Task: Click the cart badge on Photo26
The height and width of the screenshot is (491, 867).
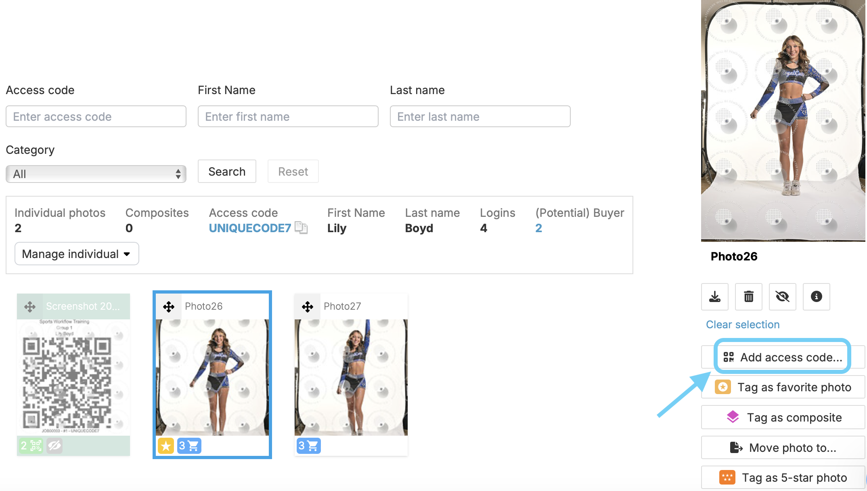Action: coord(189,446)
